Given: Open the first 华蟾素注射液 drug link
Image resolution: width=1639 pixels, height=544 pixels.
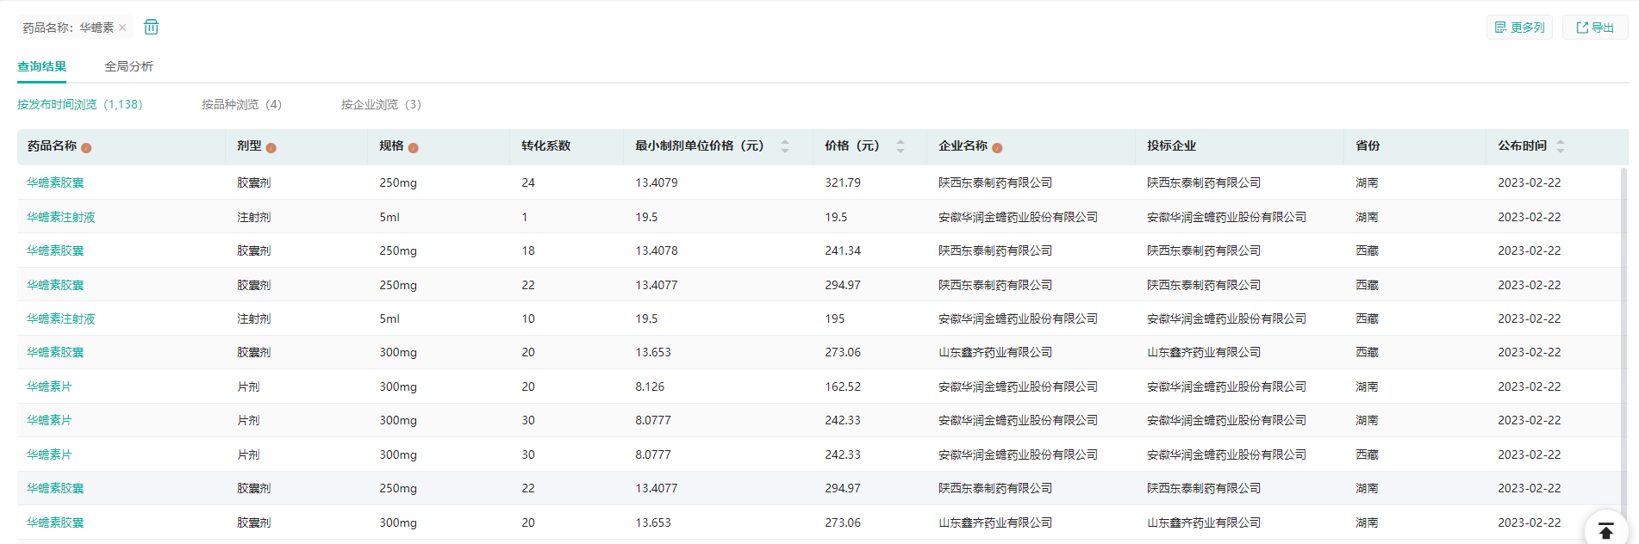Looking at the screenshot, I should [60, 217].
